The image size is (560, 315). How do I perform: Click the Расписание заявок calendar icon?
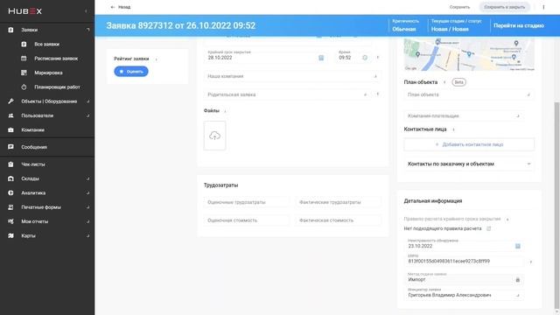click(x=24, y=59)
